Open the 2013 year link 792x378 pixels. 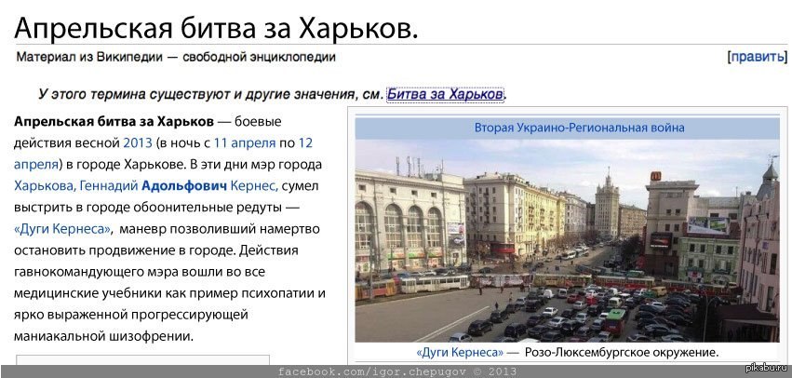click(x=138, y=143)
